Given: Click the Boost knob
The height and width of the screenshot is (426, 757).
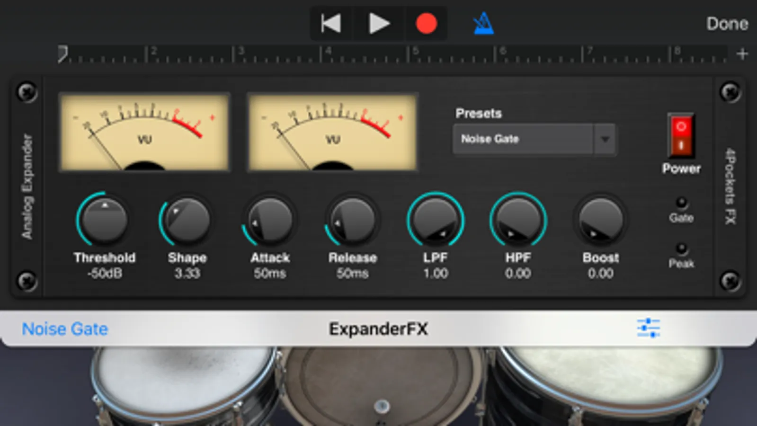Looking at the screenshot, I should [601, 220].
